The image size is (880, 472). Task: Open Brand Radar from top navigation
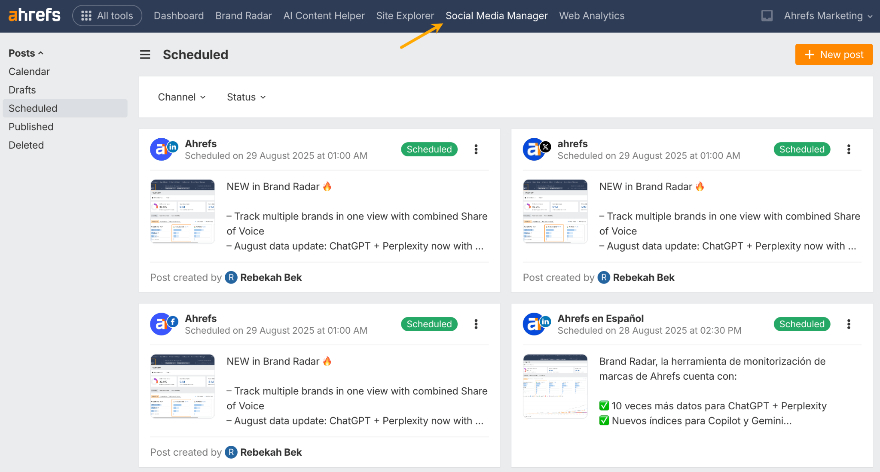click(x=243, y=16)
